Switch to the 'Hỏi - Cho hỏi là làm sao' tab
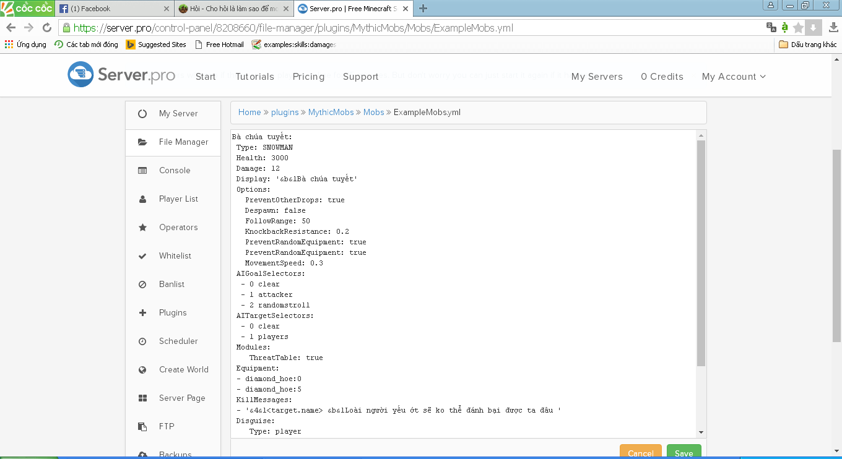 point(233,9)
